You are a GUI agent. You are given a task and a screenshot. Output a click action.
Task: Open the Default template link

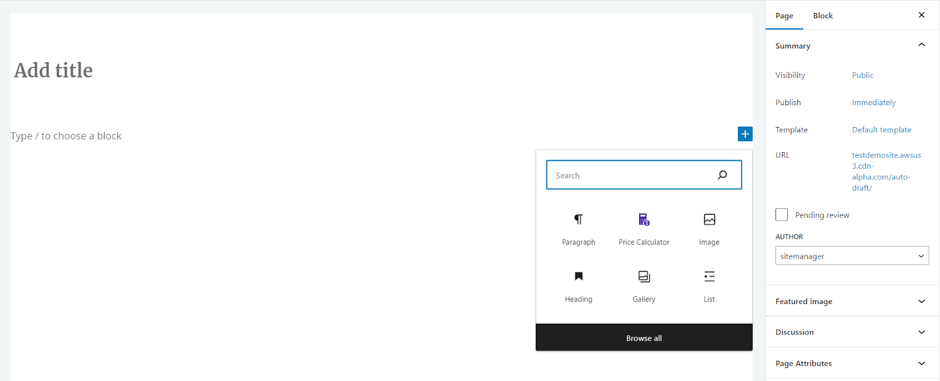(x=881, y=130)
